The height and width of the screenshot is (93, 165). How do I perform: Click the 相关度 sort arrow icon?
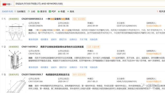pos(158,11)
